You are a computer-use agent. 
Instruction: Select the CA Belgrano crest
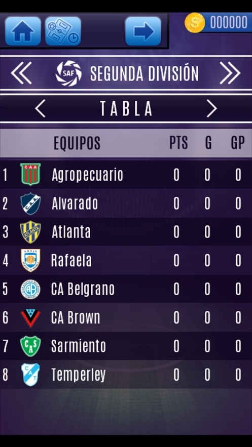(x=30, y=289)
